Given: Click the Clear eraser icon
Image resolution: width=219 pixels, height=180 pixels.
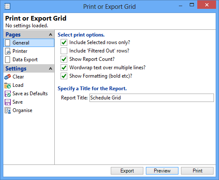Looking at the screenshot, I should [x=8, y=77].
